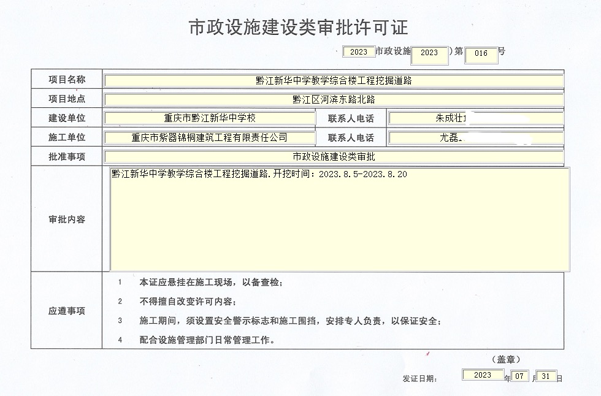Click the contact field containing 尤磊
Viewport: 601px width, 396px height.
coord(476,137)
